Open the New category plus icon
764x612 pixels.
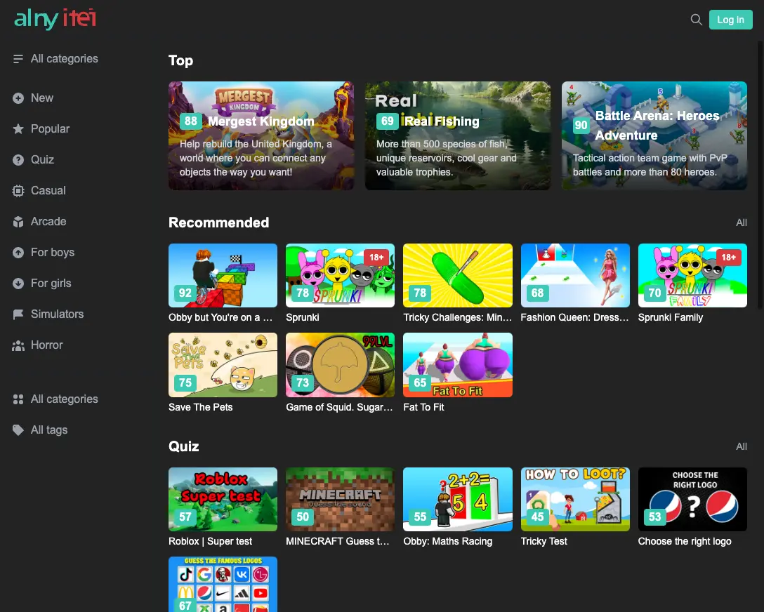(x=18, y=98)
